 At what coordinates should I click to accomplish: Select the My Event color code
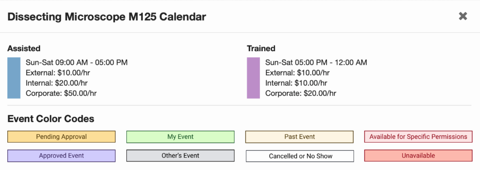[x=180, y=137]
